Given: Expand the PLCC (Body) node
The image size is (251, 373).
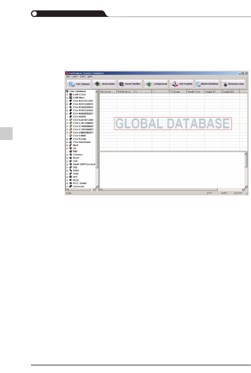Looking at the screenshot, I should tap(67, 183).
